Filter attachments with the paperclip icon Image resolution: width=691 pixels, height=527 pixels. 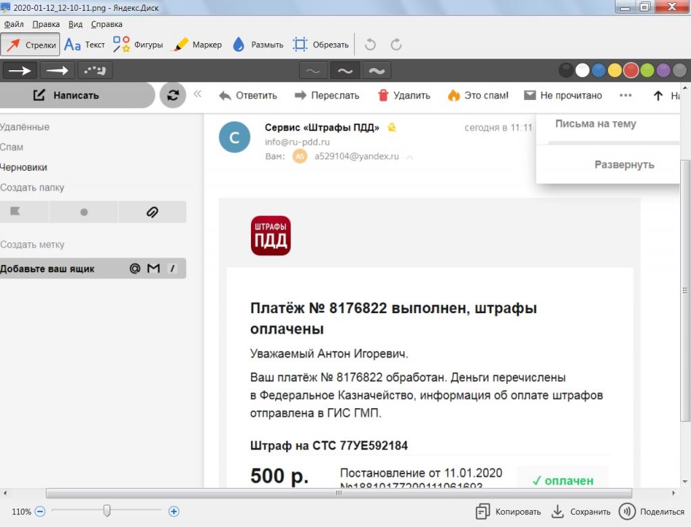(152, 212)
